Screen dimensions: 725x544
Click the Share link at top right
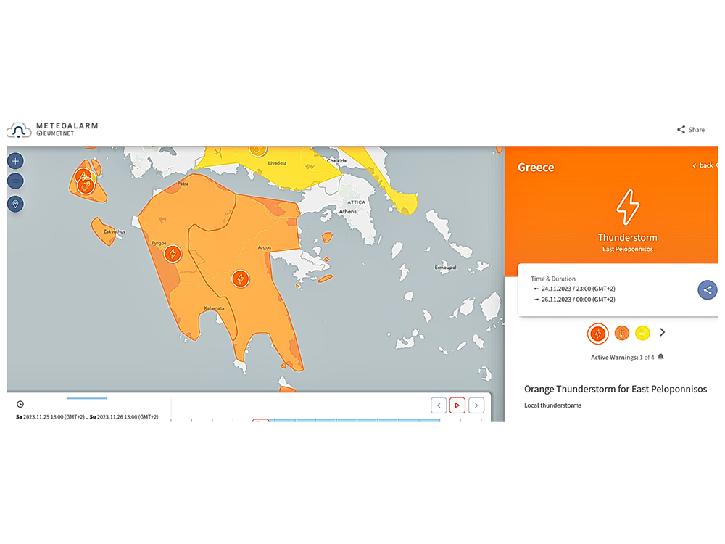coord(691,130)
